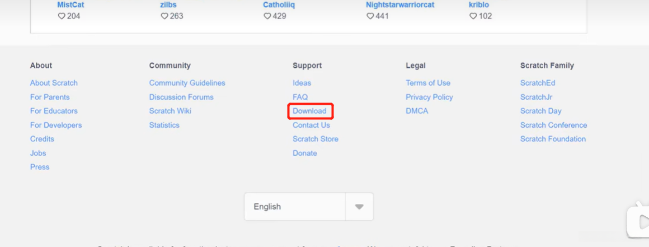Screen dimensions: 649x247
Task: Expand the language dropdown arrow
Action: [359, 207]
